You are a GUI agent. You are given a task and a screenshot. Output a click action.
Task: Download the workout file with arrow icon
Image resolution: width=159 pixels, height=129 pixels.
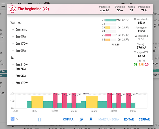pos(91,119)
